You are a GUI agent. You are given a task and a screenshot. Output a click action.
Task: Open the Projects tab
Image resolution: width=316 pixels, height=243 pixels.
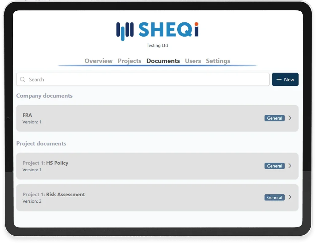point(129,61)
